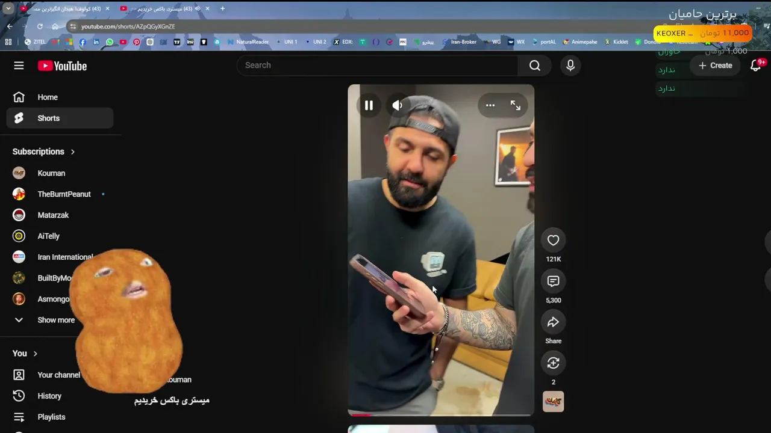Open the three-dot more options menu on the short
This screenshot has width=771, height=433.
tap(490, 106)
